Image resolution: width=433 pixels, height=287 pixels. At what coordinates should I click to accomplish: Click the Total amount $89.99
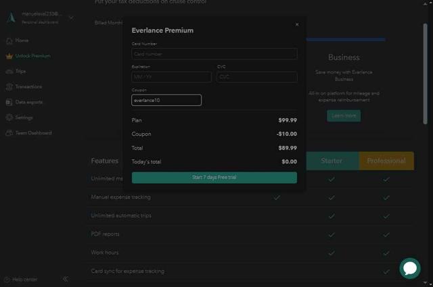click(288, 148)
